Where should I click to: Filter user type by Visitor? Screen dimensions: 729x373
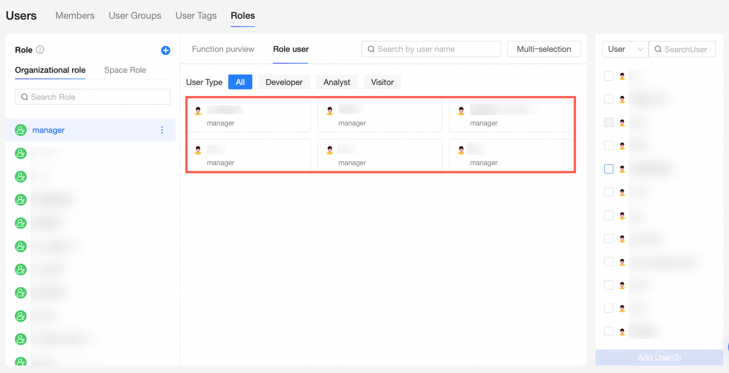(382, 82)
